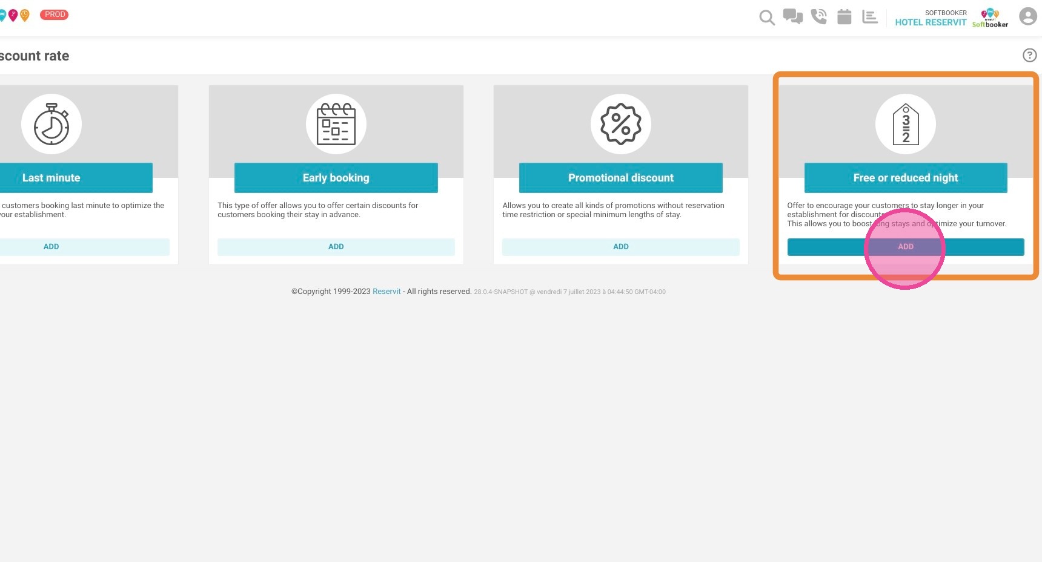Click the SOFTBOOKER label in header

946,13
